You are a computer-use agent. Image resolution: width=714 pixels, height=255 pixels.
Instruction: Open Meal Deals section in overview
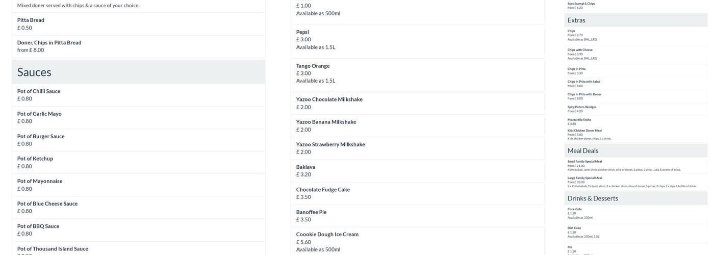583,150
